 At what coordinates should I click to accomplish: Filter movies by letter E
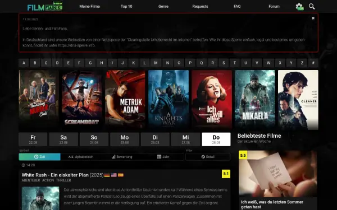[69, 63]
